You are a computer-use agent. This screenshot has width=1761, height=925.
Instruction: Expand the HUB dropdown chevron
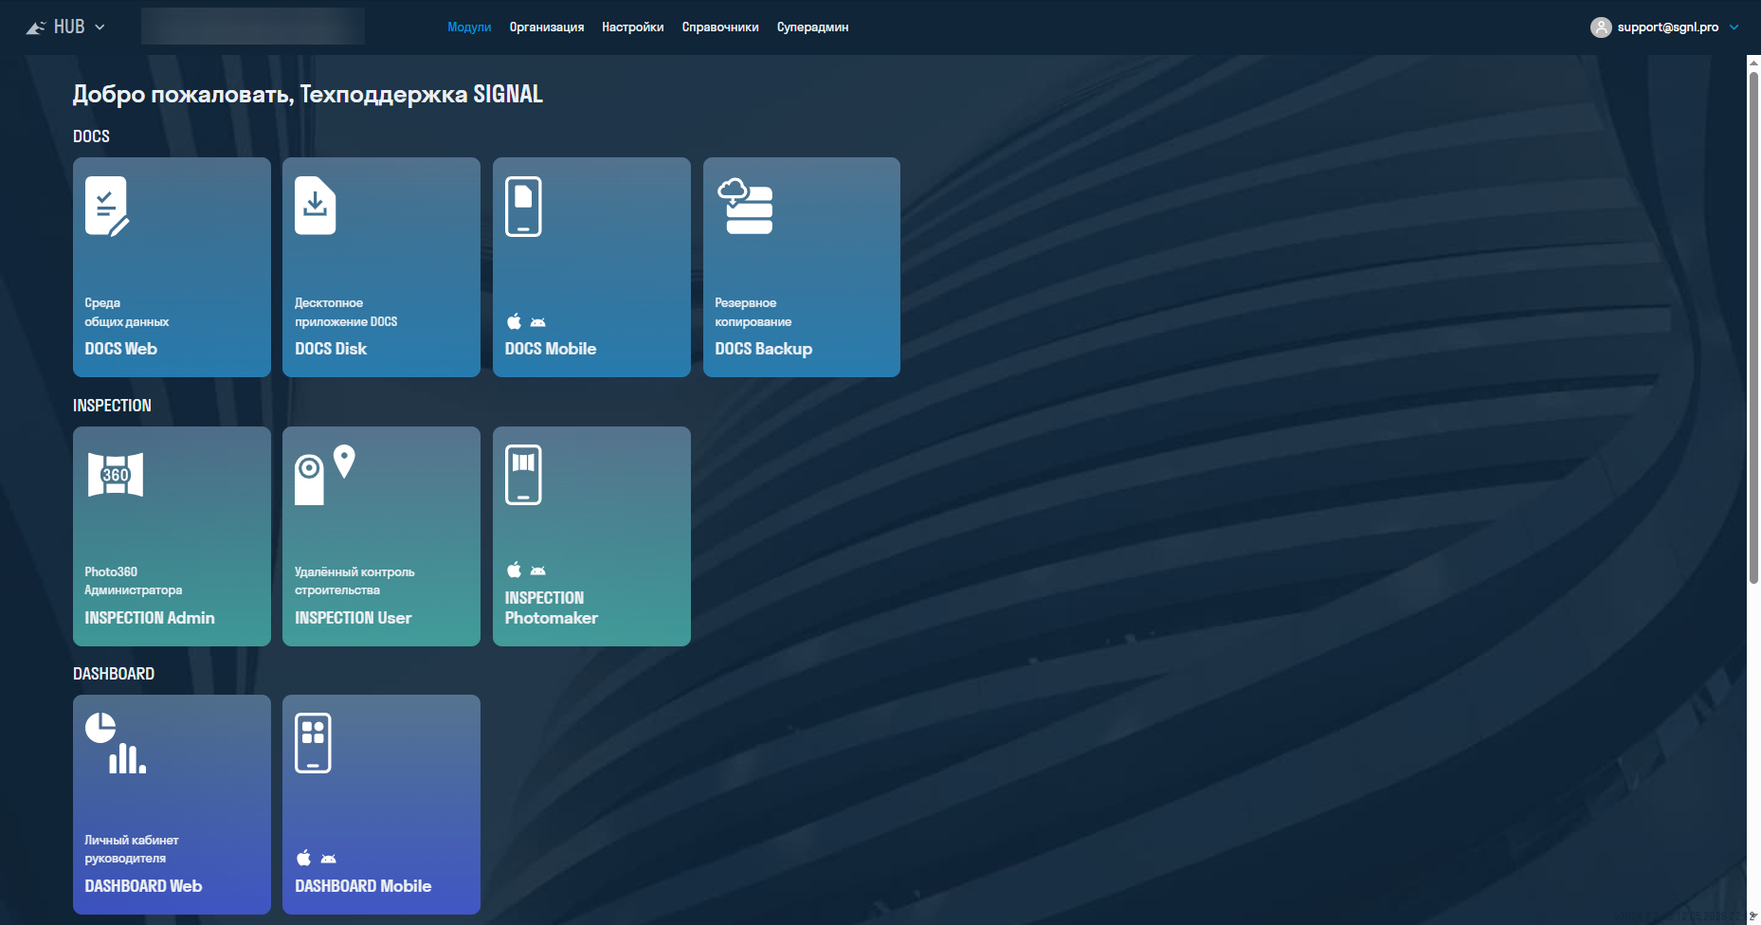click(100, 27)
